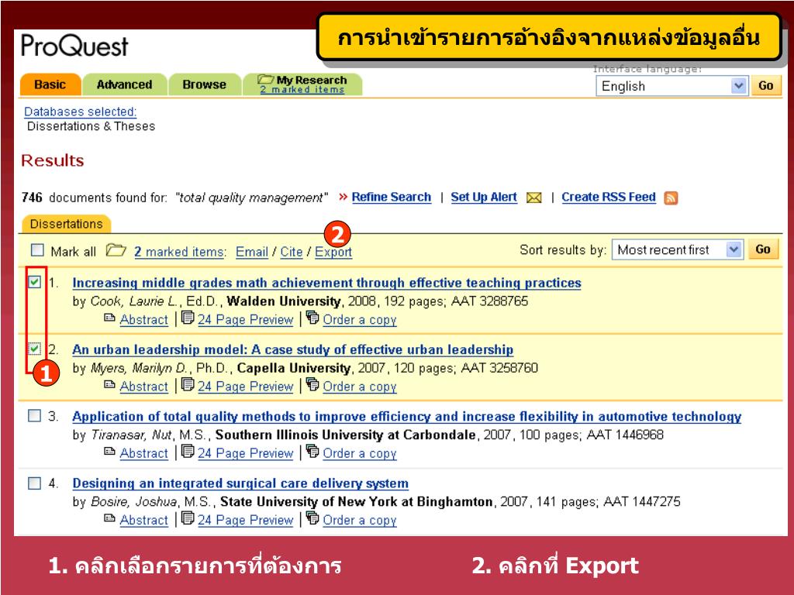The width and height of the screenshot is (794, 595).
Task: Open Sort results by dropdown Most recent first
Action: tap(677, 249)
